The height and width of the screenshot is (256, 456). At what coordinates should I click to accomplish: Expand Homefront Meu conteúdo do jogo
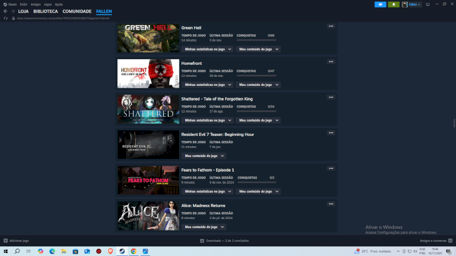point(258,85)
